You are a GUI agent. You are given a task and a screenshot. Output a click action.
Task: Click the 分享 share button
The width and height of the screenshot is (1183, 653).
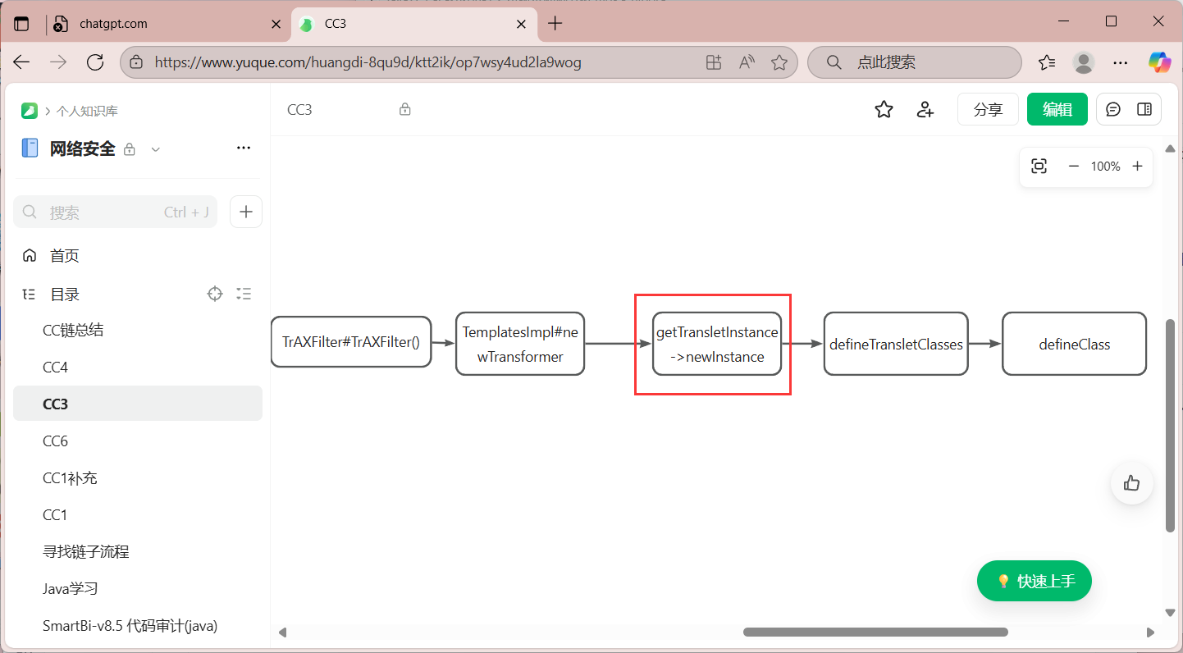click(988, 109)
